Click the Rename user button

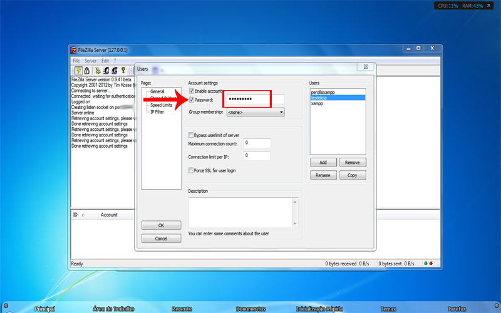tap(323, 175)
